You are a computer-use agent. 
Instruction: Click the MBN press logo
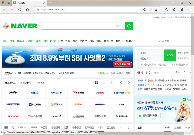point(78,104)
